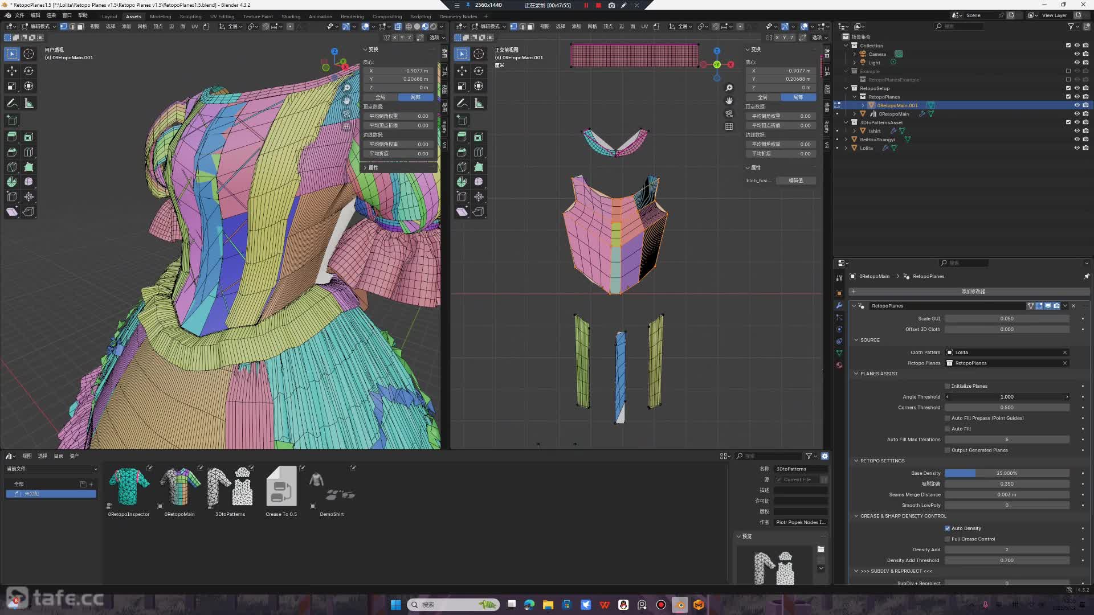
Task: Pick the Annotate tool in left viewport
Action: click(x=11, y=103)
